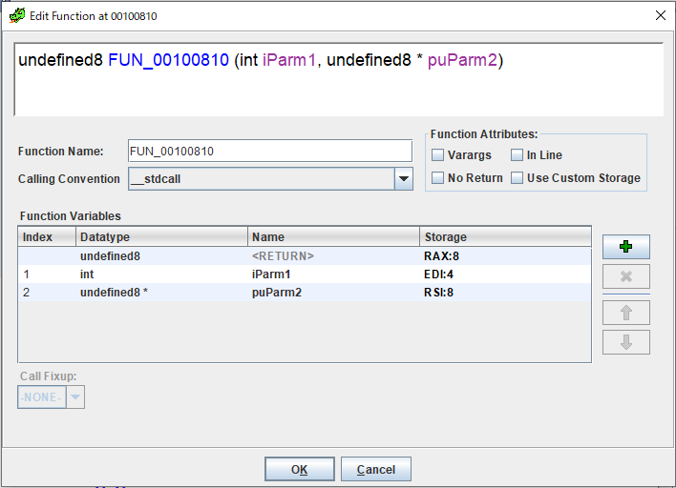Image resolution: width=676 pixels, height=488 pixels.
Task: Check the No Return attribute
Action: tap(437, 177)
